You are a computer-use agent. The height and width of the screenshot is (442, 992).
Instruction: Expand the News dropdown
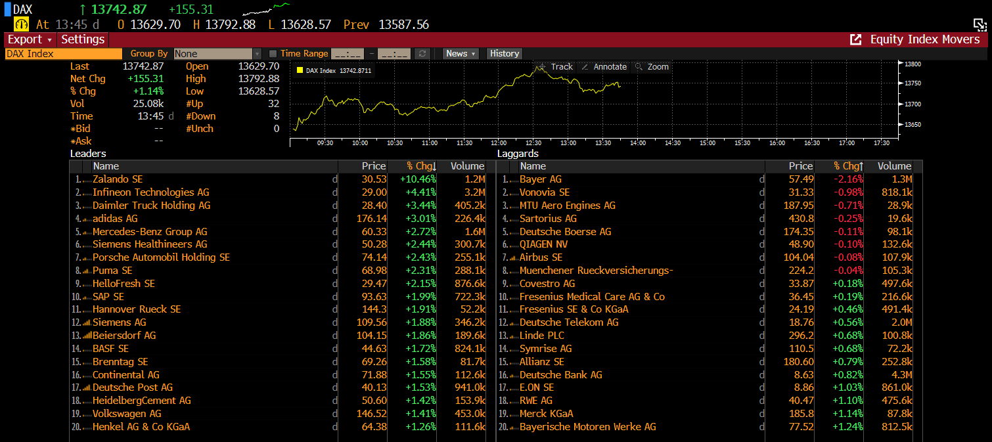(461, 54)
